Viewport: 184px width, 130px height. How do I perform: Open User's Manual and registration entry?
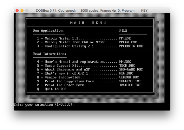(84, 62)
